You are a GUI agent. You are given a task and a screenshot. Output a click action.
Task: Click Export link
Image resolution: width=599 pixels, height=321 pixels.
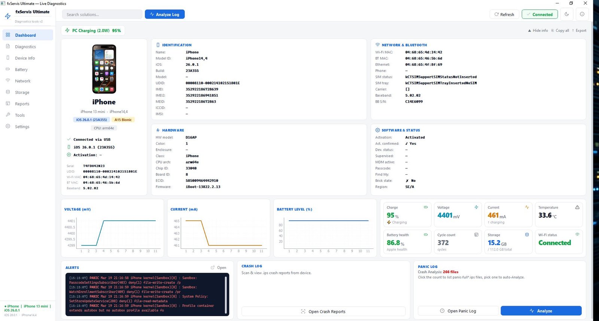pos(579,31)
